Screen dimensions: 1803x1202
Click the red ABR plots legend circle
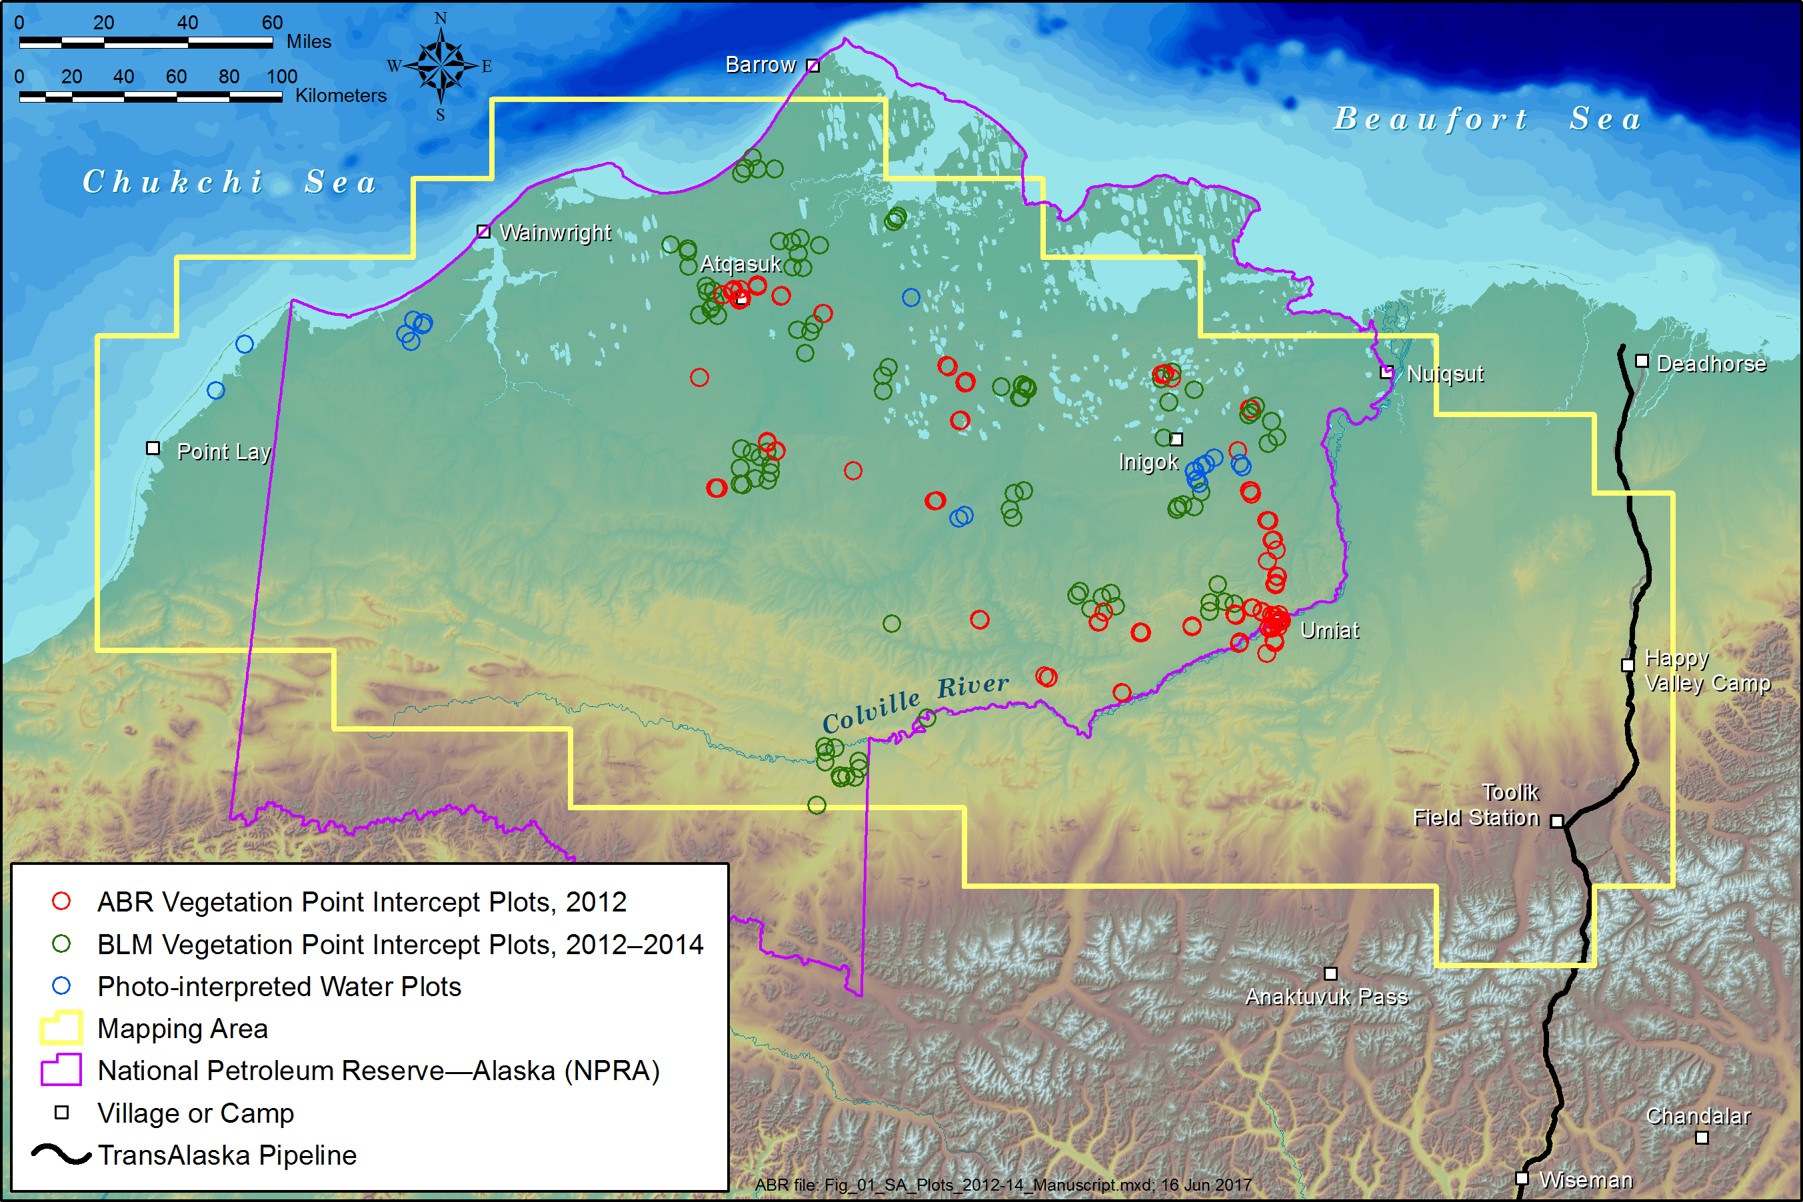click(x=61, y=901)
